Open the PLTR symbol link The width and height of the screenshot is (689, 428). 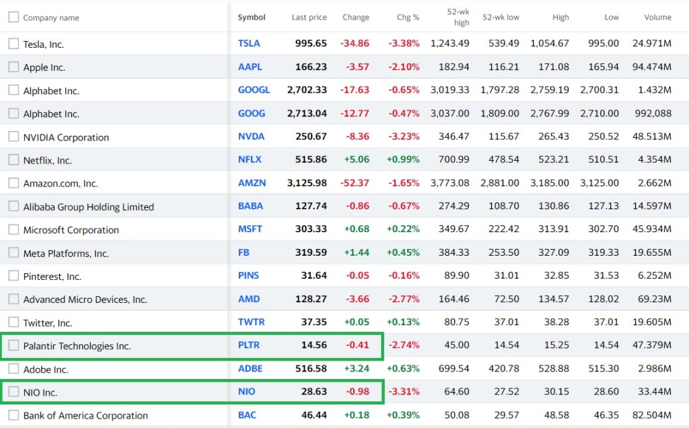[x=248, y=345]
